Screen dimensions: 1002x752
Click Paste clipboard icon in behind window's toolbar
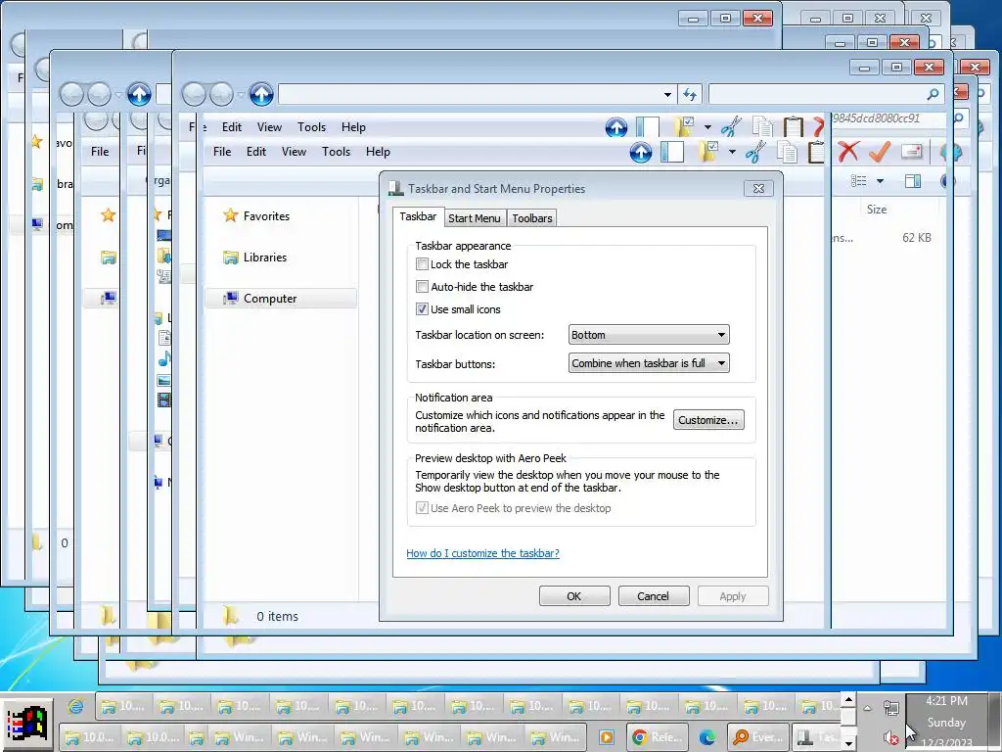794,127
